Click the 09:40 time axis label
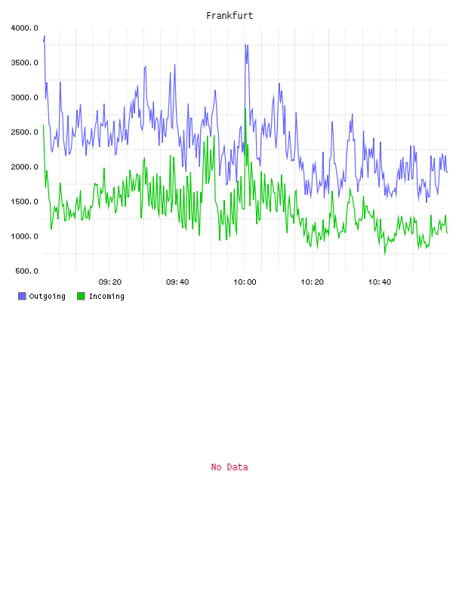459x616 pixels. (177, 282)
